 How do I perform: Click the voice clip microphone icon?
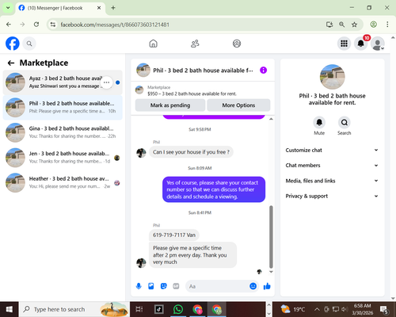[x=139, y=286]
